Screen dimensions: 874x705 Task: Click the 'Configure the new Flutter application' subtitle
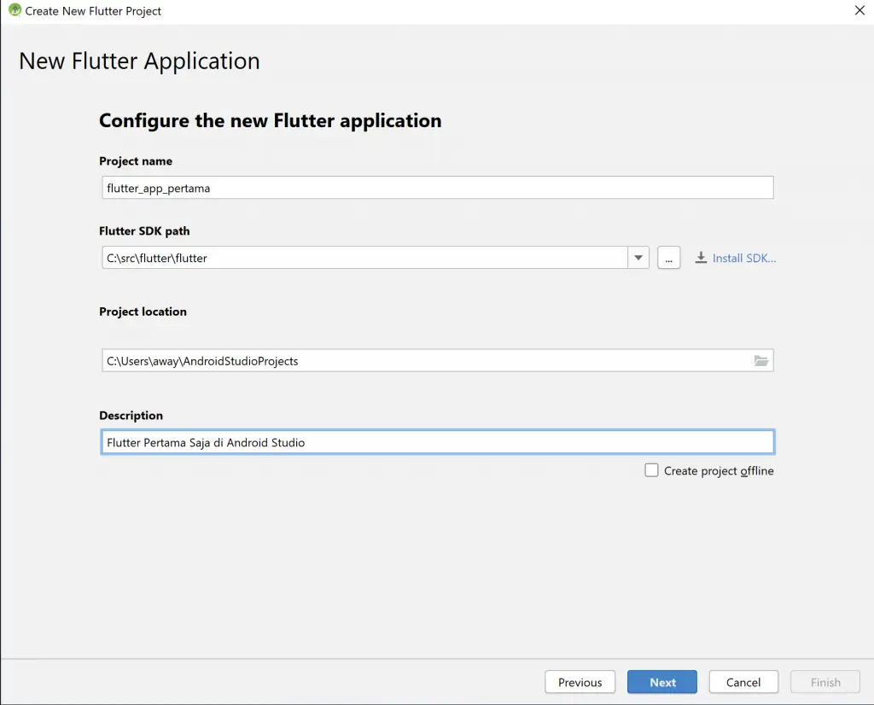tap(271, 120)
